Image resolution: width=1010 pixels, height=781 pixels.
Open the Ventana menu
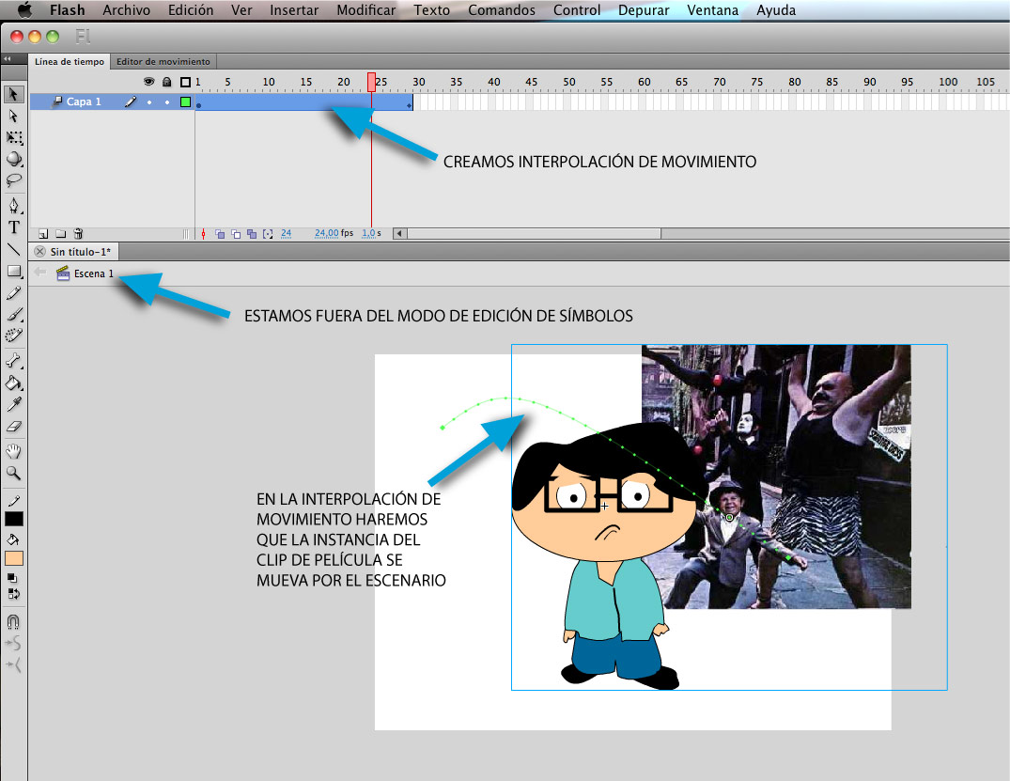[x=712, y=10]
